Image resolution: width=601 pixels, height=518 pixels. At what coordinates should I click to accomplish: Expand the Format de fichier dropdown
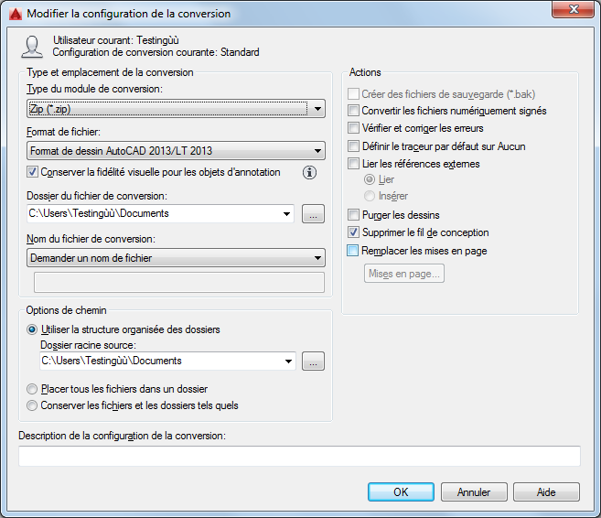tap(176, 151)
